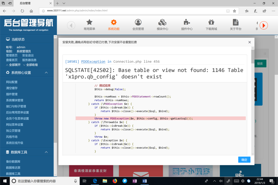
Task: Collapse the 数据库工具 section
Action: (x=46, y=152)
